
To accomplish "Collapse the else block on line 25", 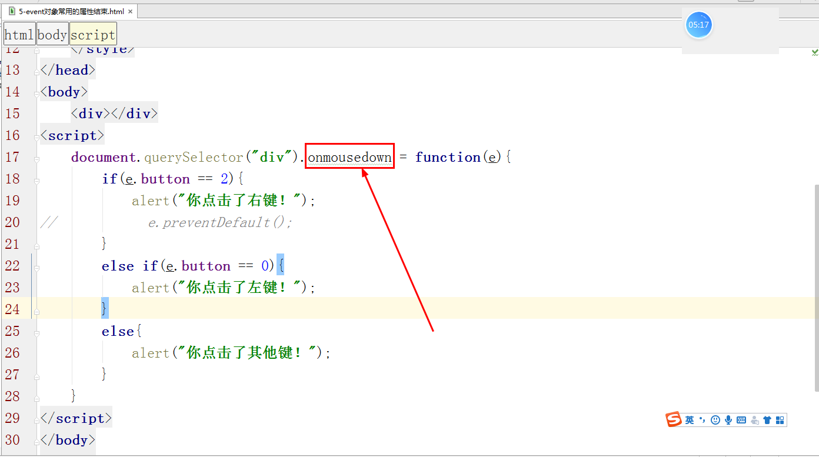I will 36,331.
